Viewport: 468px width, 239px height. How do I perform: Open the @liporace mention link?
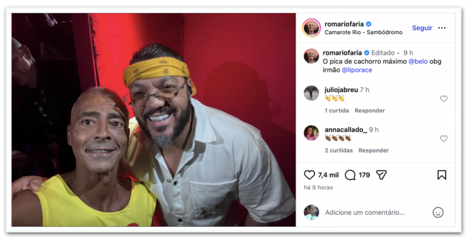pos(357,70)
